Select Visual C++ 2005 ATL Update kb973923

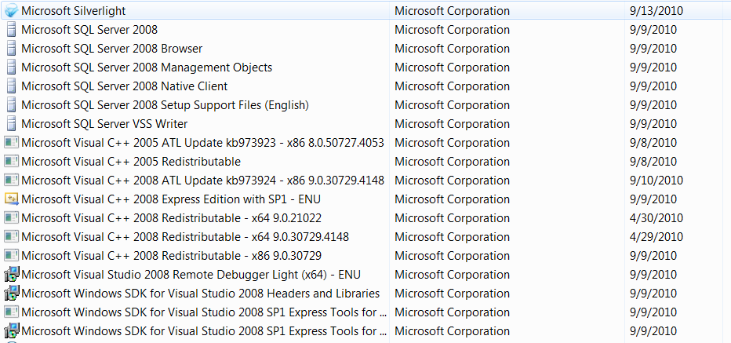click(202, 143)
